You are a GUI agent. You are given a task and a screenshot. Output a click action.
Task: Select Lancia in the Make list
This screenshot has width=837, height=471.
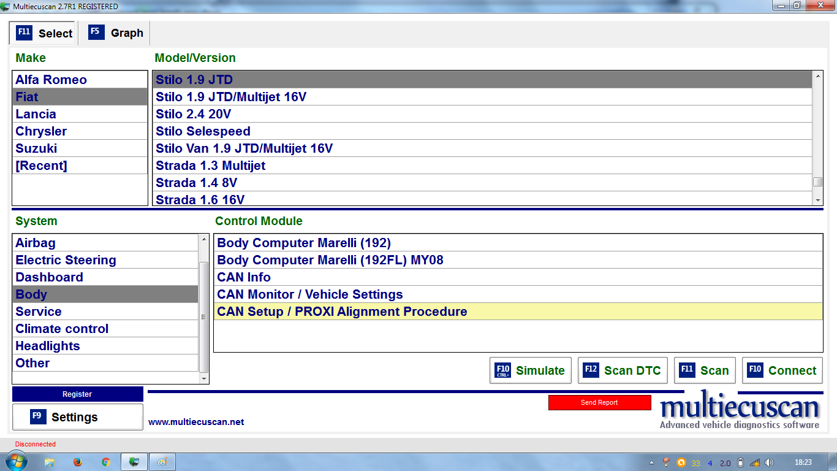(80, 114)
